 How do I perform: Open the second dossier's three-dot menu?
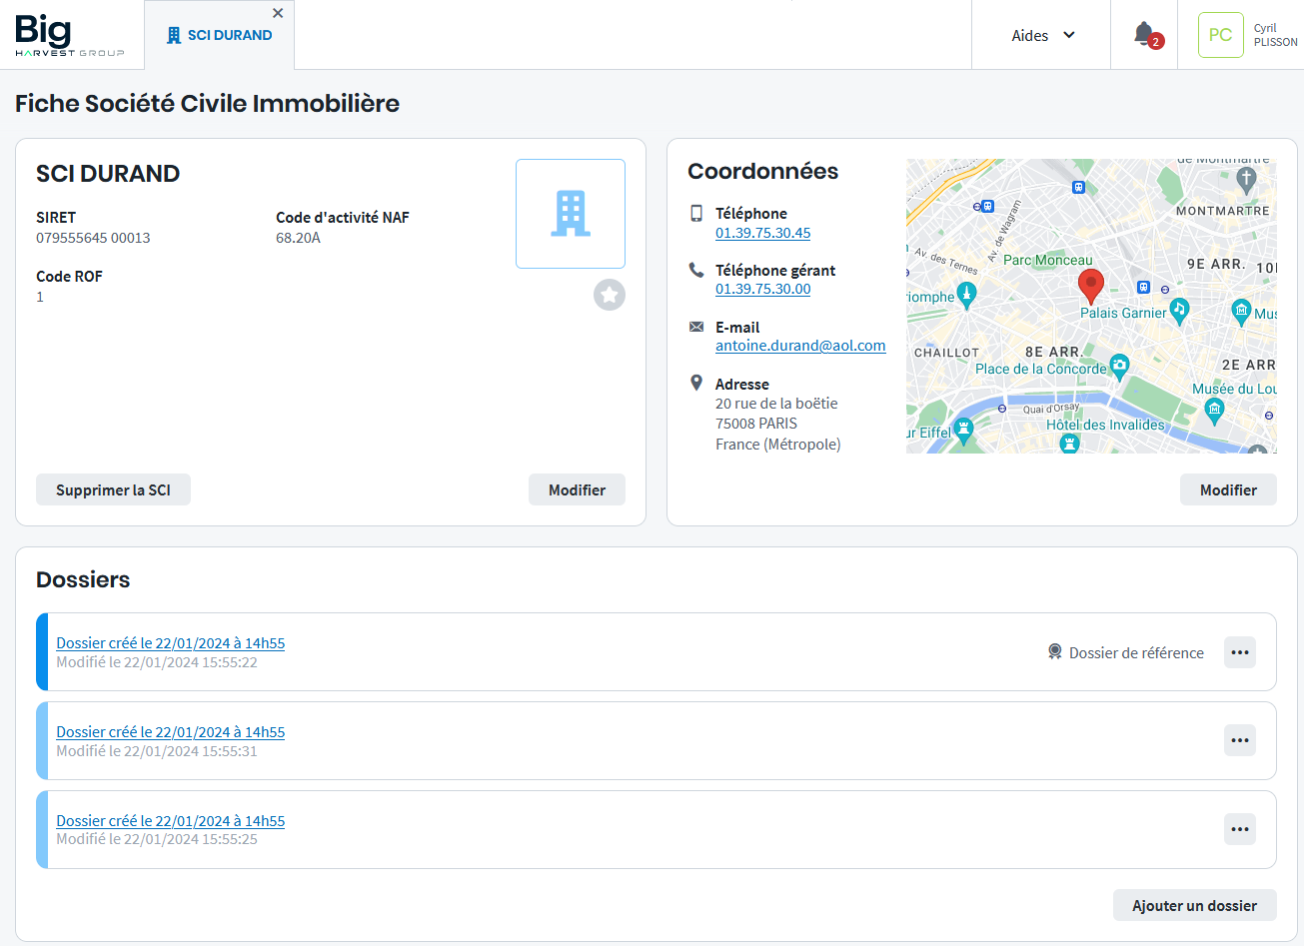pos(1240,740)
